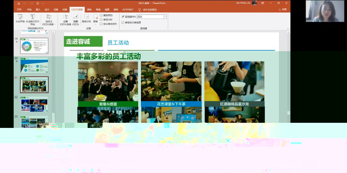Select slide 21 thumbnail

[34, 85]
